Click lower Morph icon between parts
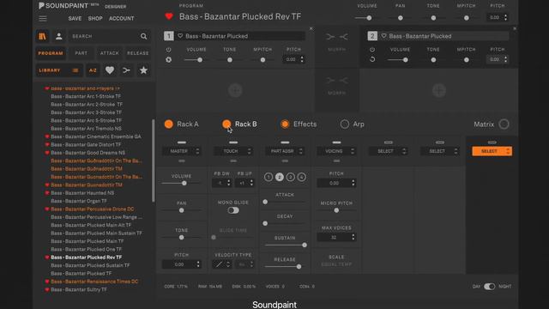The width and height of the screenshot is (549, 309). pos(337,81)
